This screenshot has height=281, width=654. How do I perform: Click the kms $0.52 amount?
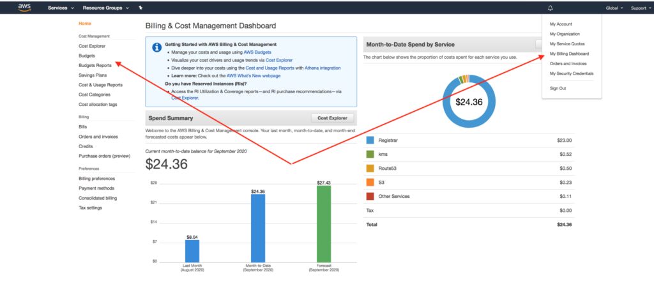(566, 155)
